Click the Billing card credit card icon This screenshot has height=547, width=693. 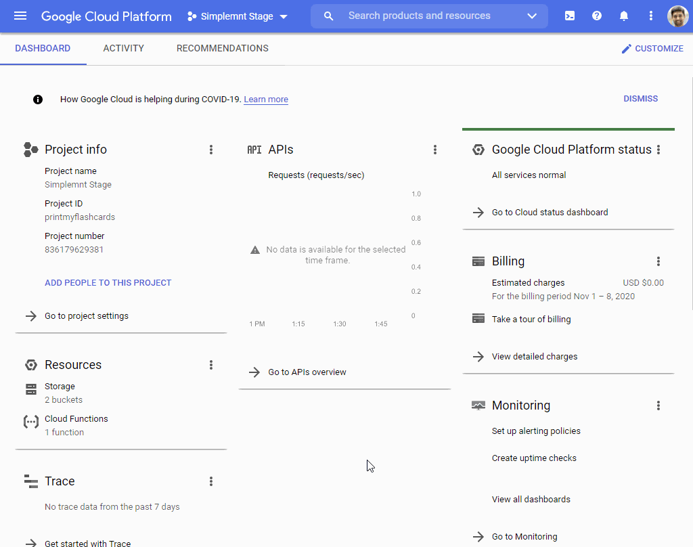(x=478, y=261)
